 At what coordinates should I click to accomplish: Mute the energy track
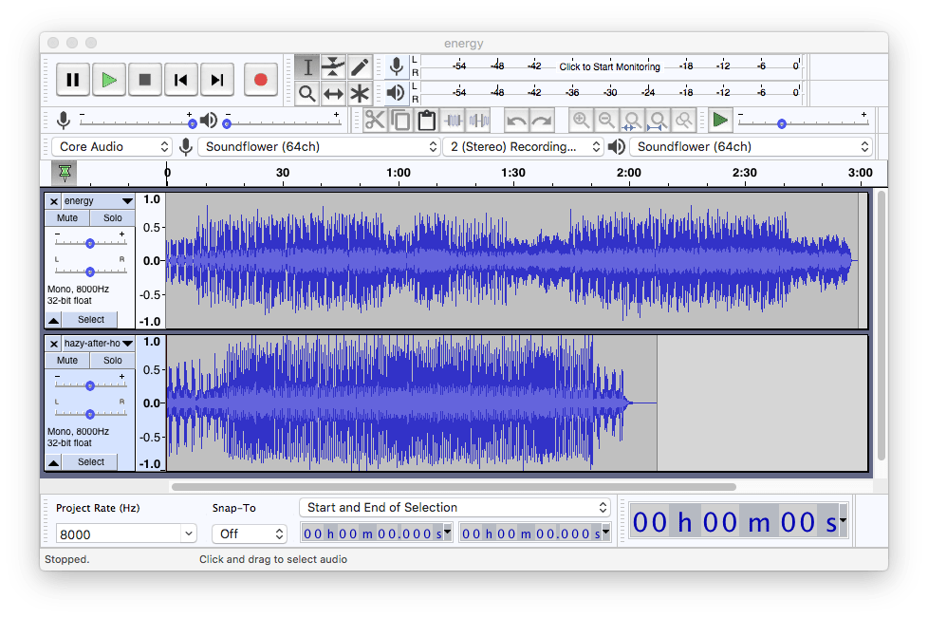[x=66, y=217]
